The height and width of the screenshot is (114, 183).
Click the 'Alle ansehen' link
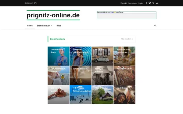pos(127,39)
